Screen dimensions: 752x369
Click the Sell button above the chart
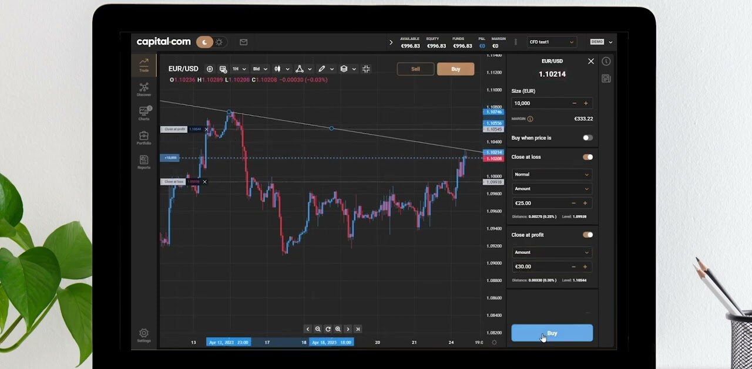pos(415,69)
